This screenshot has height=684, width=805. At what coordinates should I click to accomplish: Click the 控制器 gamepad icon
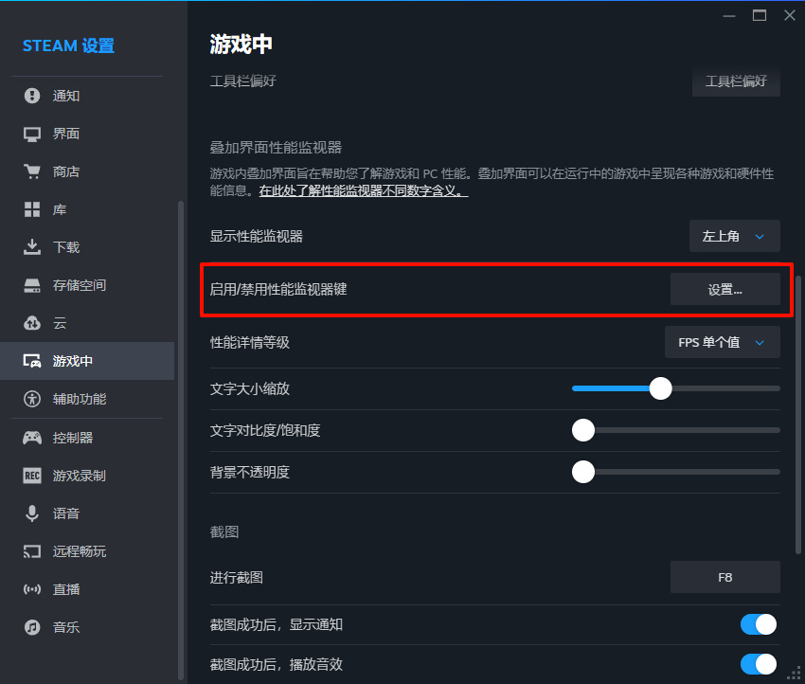32,438
